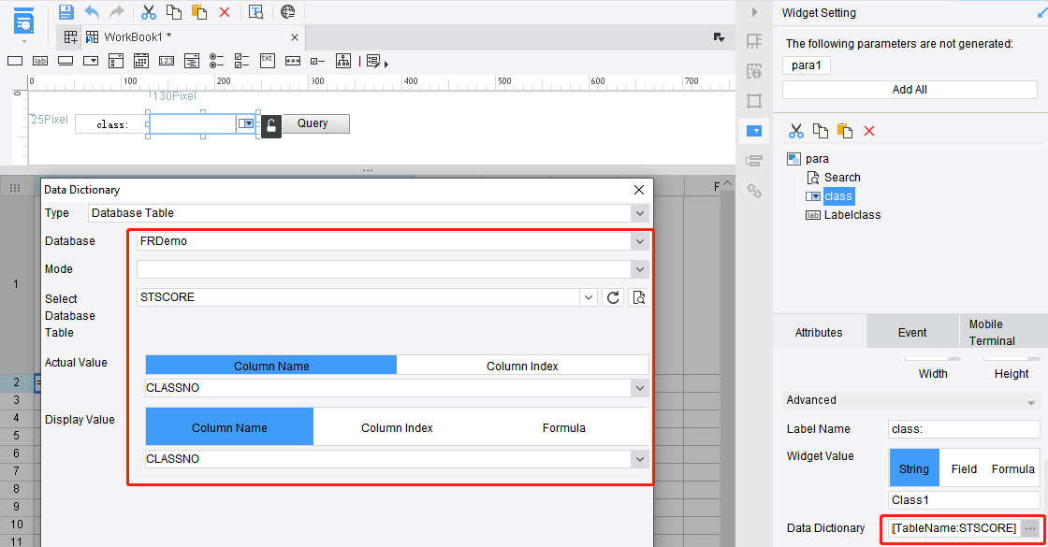Insert a view tree widget
This screenshot has width=1048, height=547.
point(342,61)
